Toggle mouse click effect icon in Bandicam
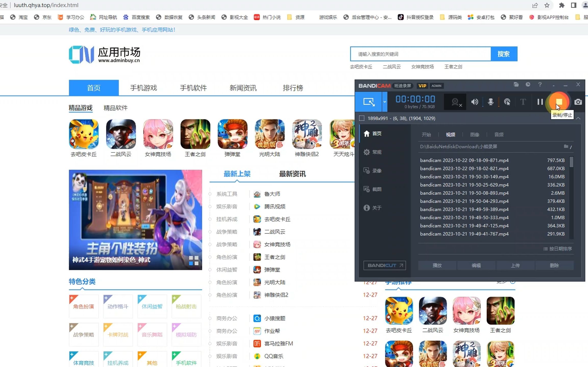Image resolution: width=588 pixels, height=367 pixels. [507, 102]
